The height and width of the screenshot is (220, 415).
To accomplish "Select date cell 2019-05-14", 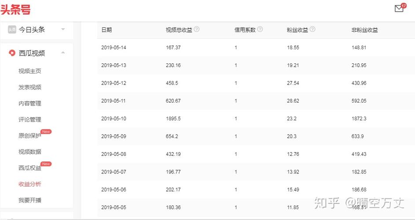I will (114, 48).
